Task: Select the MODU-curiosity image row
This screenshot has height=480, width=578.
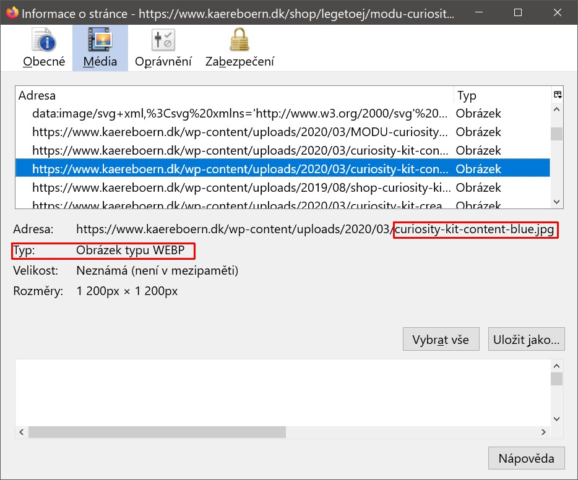Action: tap(283, 132)
